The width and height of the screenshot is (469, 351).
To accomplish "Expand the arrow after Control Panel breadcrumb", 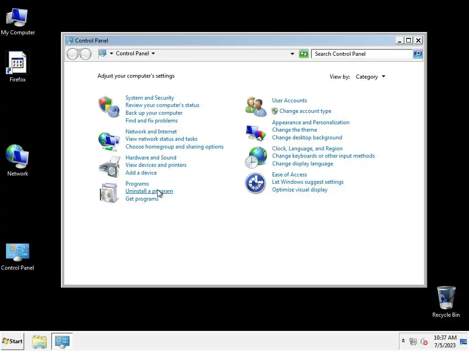I will (153, 53).
